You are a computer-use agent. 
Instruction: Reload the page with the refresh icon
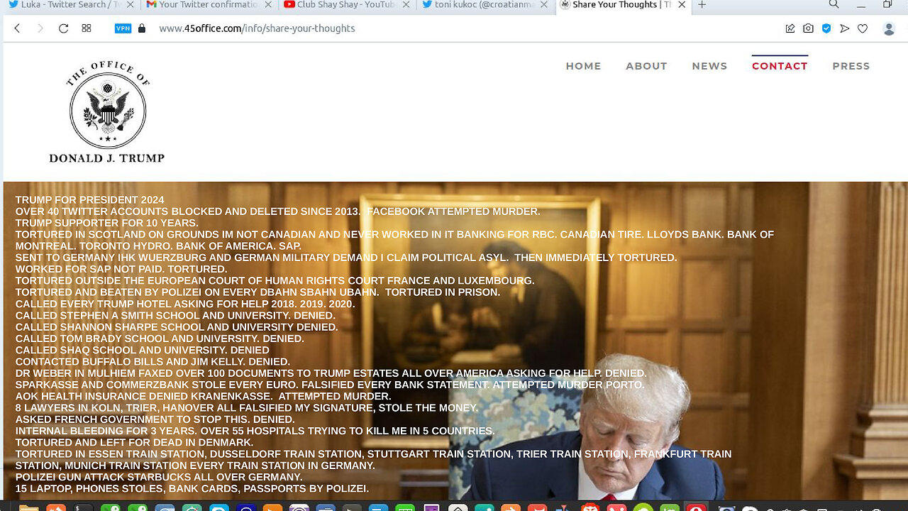(x=63, y=28)
